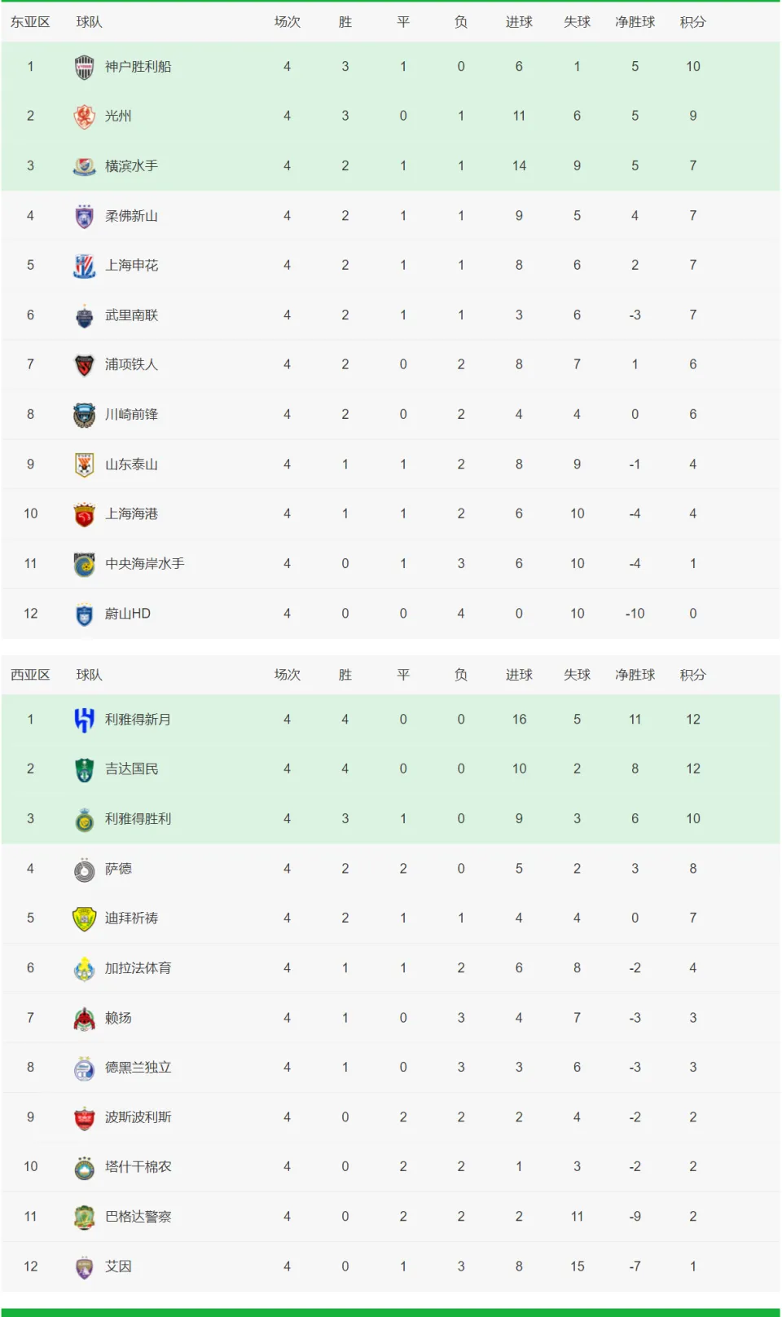The height and width of the screenshot is (1317, 782).
Task: Click the 神户胜利船 team logo
Action: pyautogui.click(x=84, y=67)
